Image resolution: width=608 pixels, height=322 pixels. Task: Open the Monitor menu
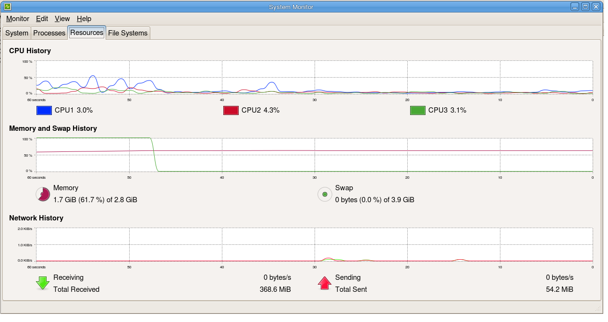[x=17, y=19]
